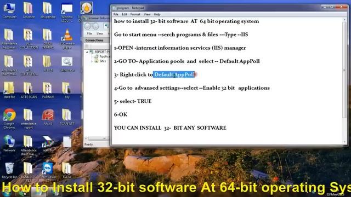Click the highlighted 'Default AppPoll' text

click(174, 74)
